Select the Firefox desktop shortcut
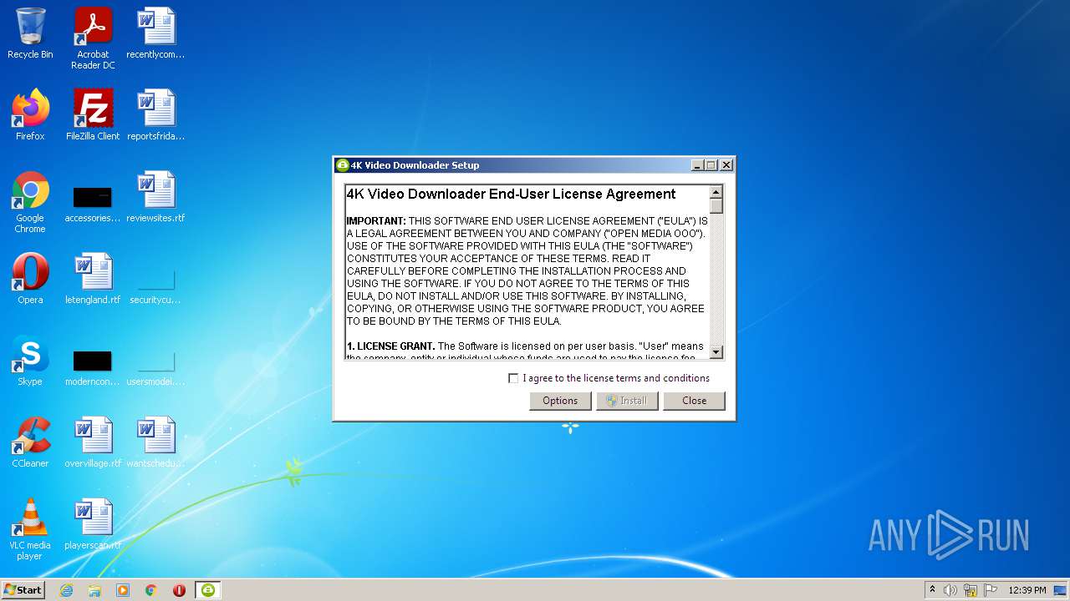Image resolution: width=1070 pixels, height=601 pixels. [x=30, y=115]
